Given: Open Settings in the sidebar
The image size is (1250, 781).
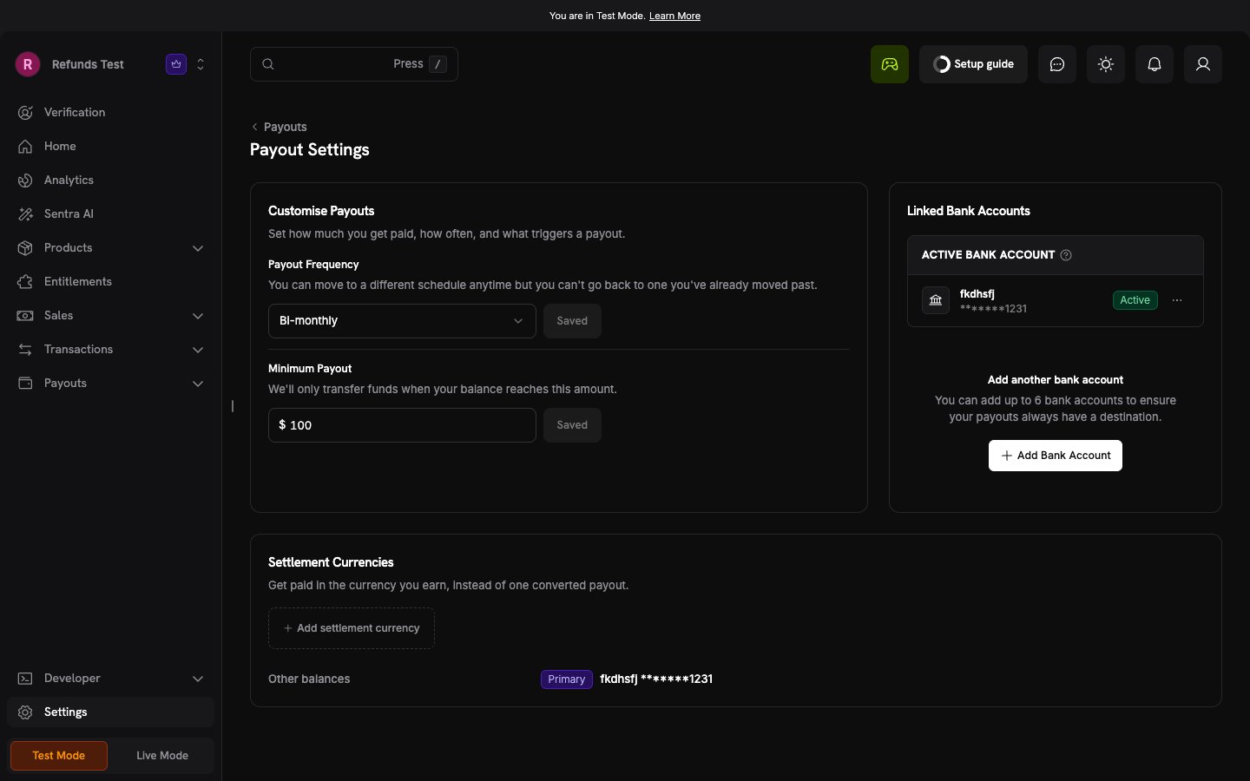Looking at the screenshot, I should tap(110, 712).
